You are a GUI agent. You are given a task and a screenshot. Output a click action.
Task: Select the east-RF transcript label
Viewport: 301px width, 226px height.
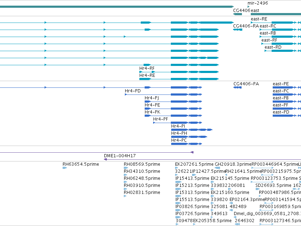point(269,40)
